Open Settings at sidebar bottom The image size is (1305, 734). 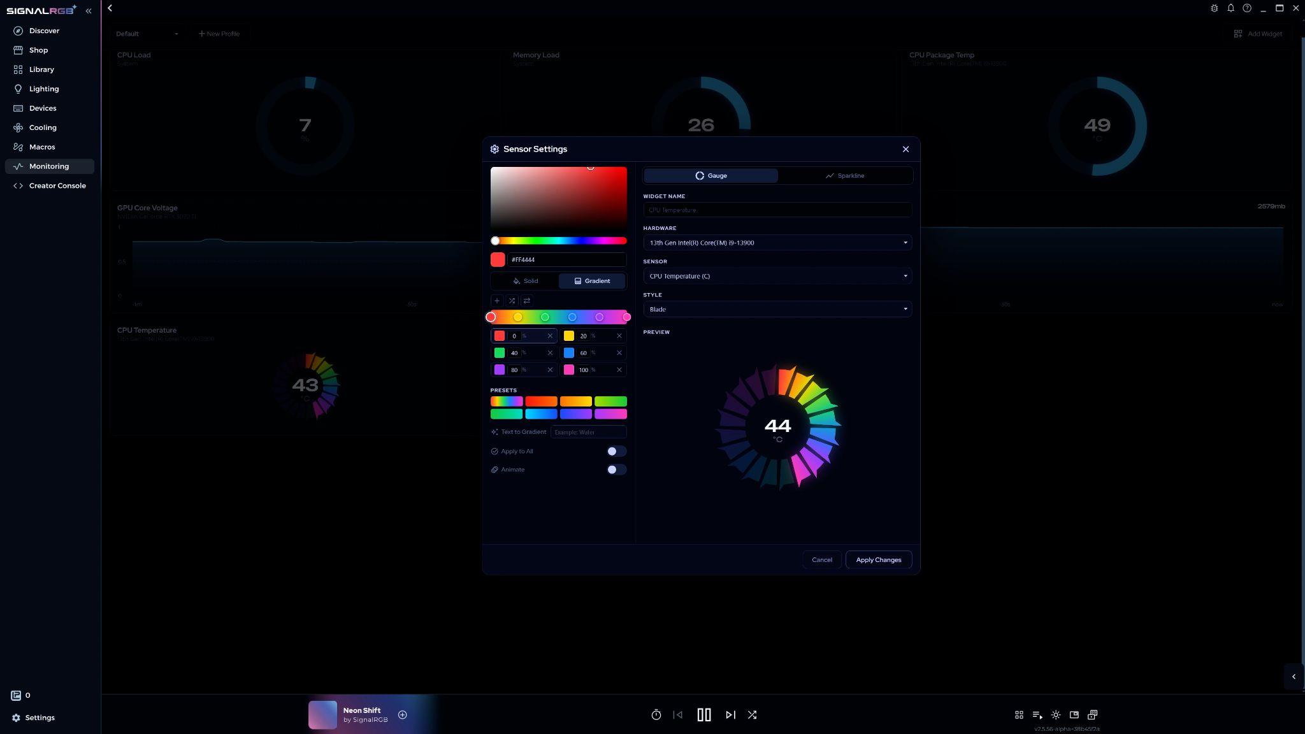(33, 717)
